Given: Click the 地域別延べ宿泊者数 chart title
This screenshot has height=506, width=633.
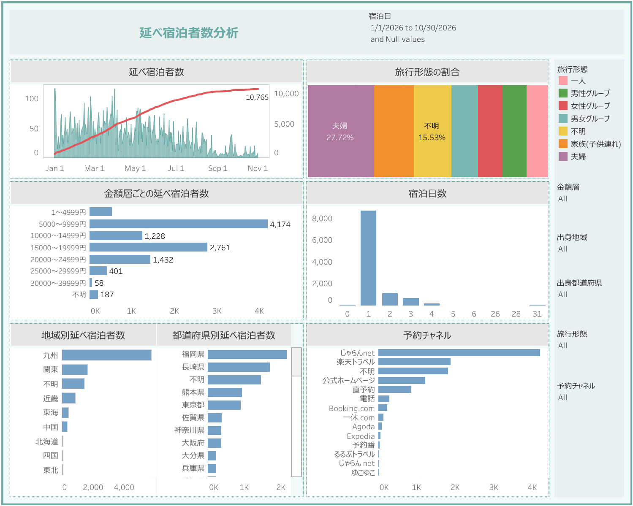Looking at the screenshot, I should tap(83, 336).
